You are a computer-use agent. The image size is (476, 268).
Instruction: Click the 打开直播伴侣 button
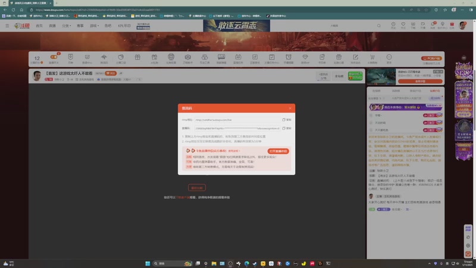tap(278, 151)
